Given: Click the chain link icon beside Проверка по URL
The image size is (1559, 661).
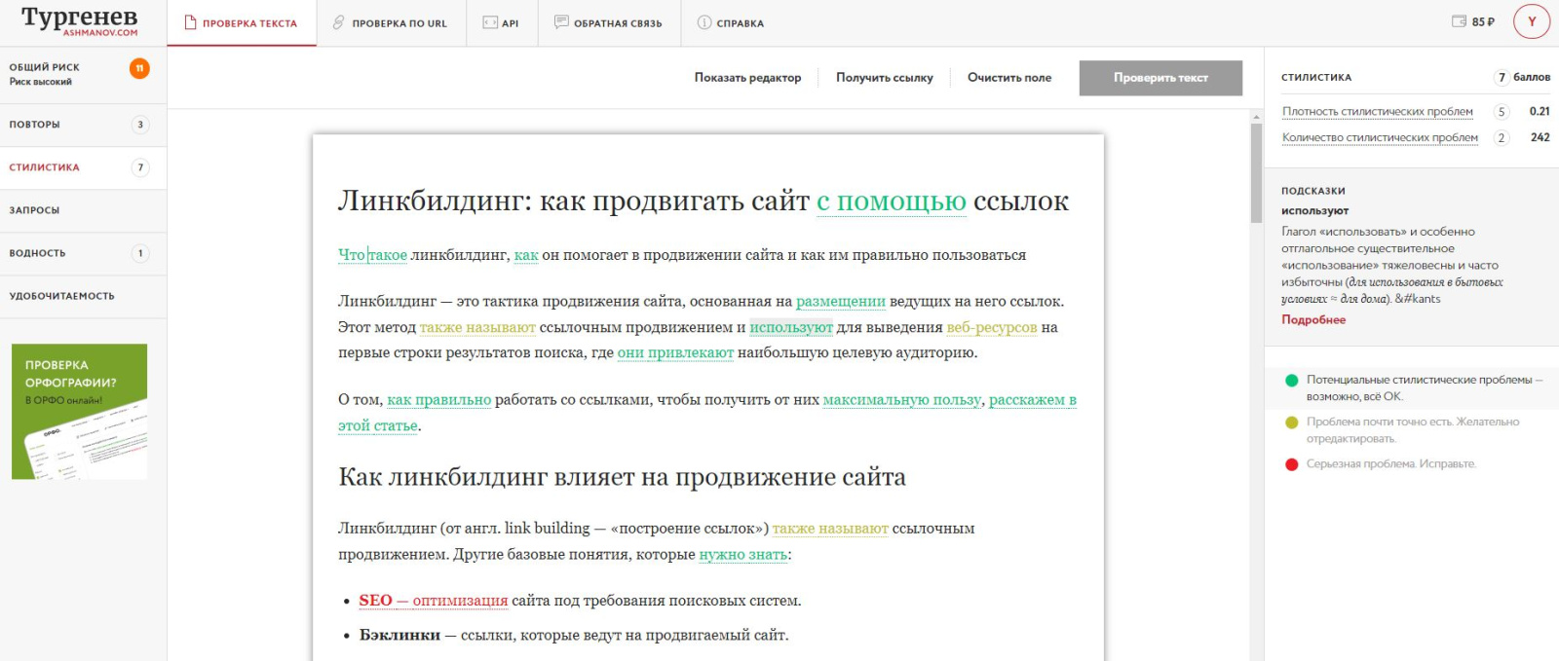Looking at the screenshot, I should pyautogui.click(x=339, y=22).
